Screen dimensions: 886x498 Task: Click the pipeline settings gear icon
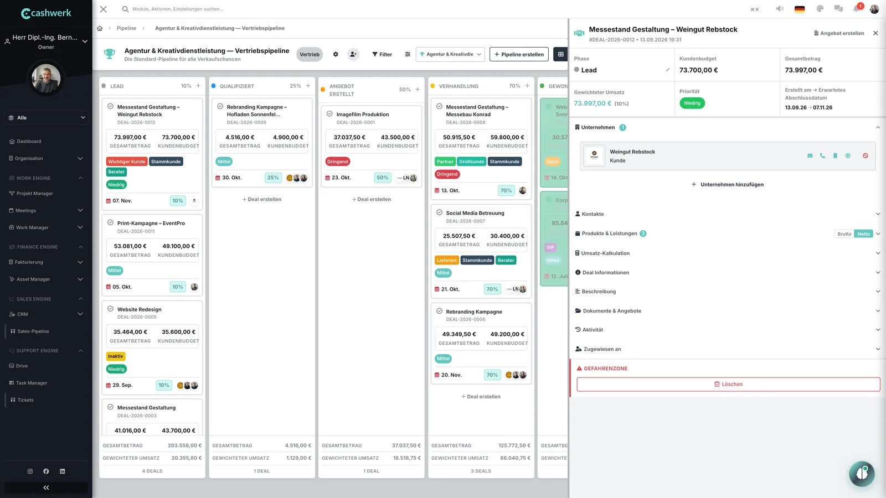[x=336, y=54]
